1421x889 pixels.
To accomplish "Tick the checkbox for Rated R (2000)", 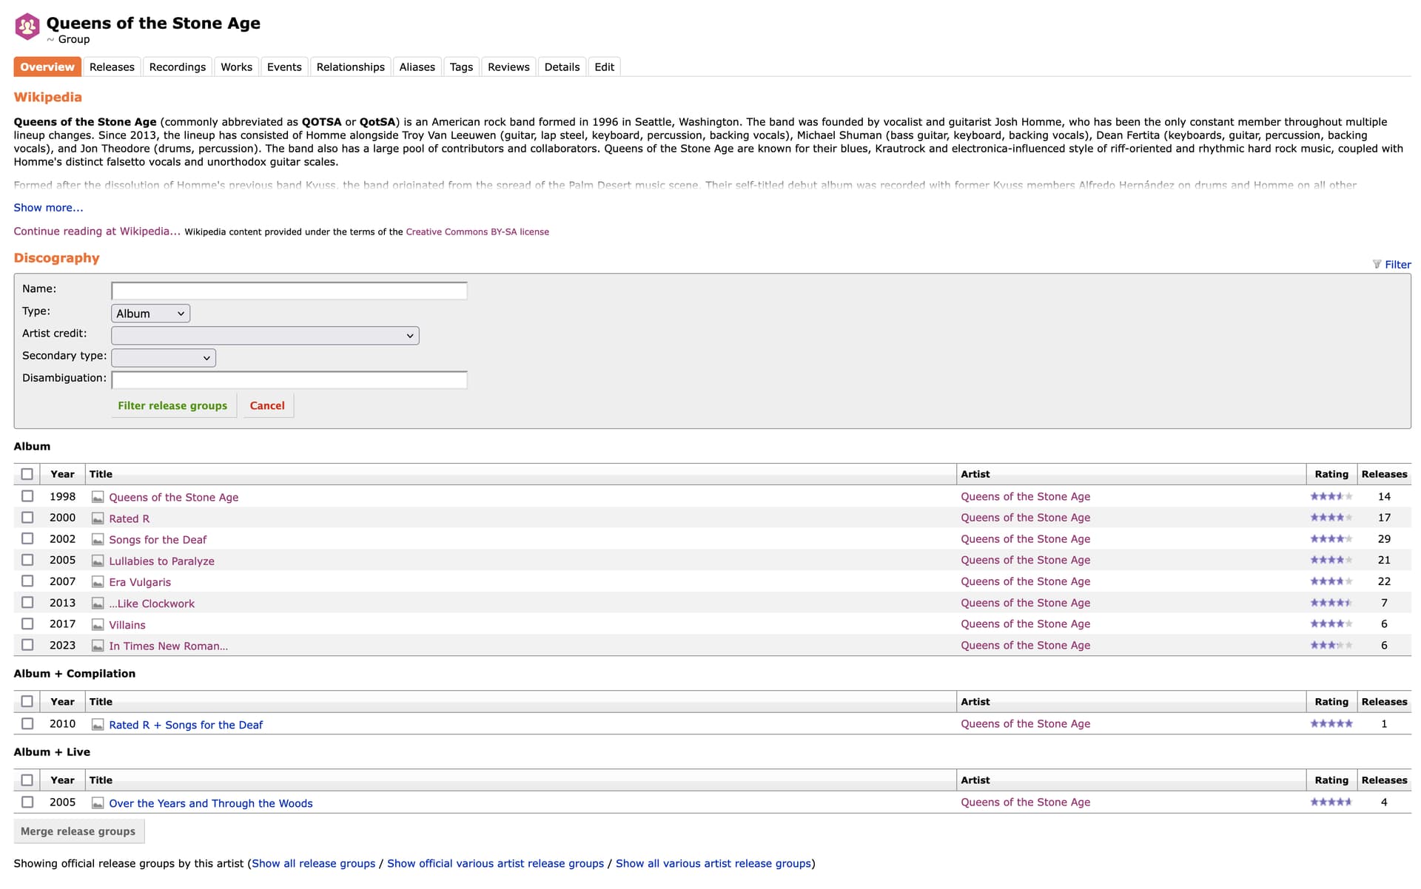I will click(x=27, y=518).
